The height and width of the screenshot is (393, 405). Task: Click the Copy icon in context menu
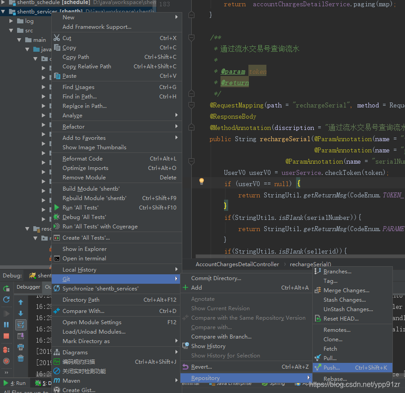(x=57, y=48)
